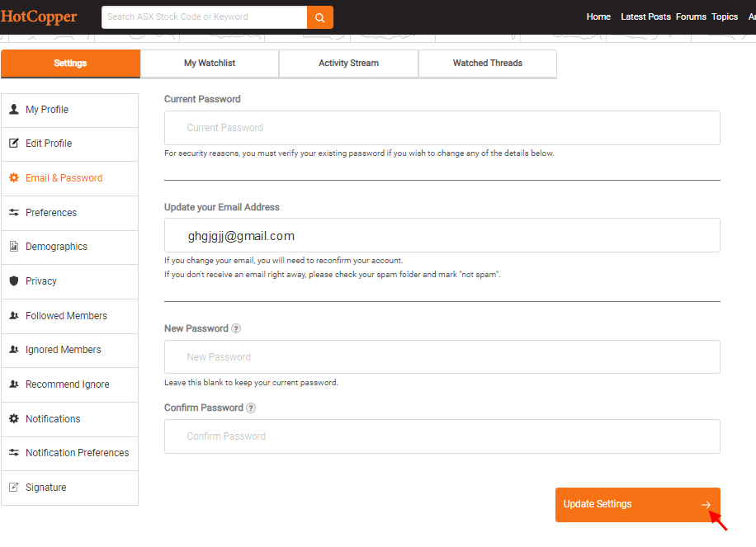Switch to the My Watchlist tab
Viewport: 756px width, 547px height.
(208, 64)
